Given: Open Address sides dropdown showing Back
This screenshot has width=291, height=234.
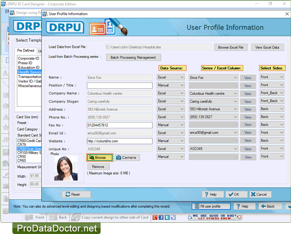Looking at the screenshot, I should click(272, 109).
